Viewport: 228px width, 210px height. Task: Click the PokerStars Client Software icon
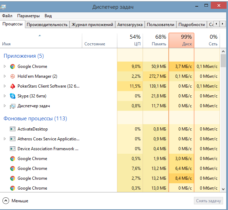coord(13,86)
